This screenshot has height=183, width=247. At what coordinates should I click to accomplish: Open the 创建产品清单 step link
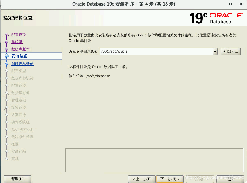(x=22, y=64)
